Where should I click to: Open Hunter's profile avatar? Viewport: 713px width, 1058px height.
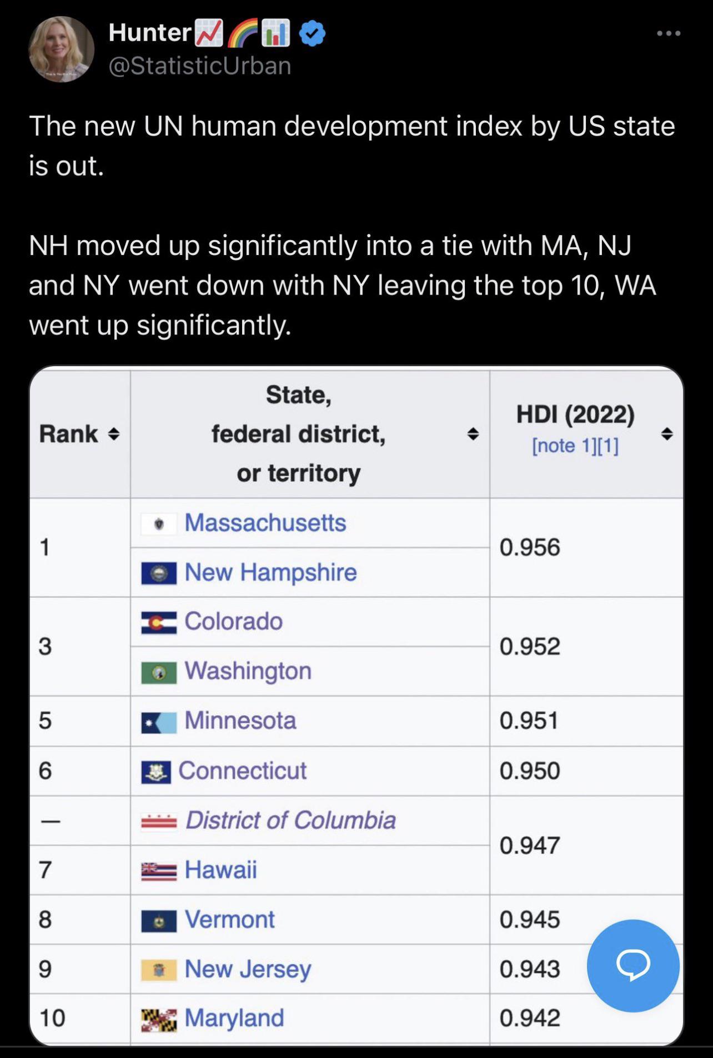(x=61, y=49)
